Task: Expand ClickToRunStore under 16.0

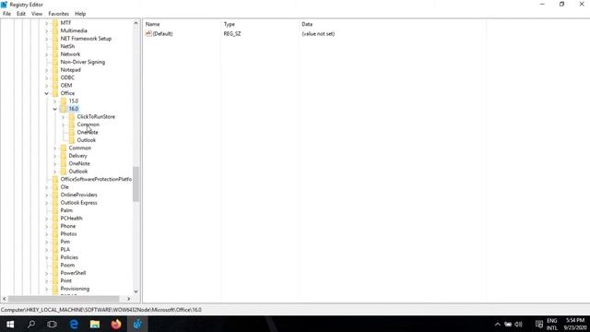Action: pyautogui.click(x=64, y=117)
